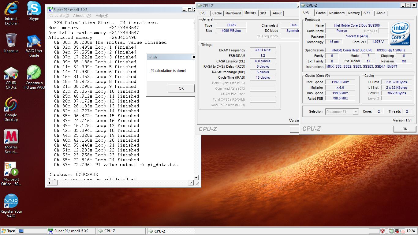Click the Checksum: CC3C2A0E line

coord(73,174)
